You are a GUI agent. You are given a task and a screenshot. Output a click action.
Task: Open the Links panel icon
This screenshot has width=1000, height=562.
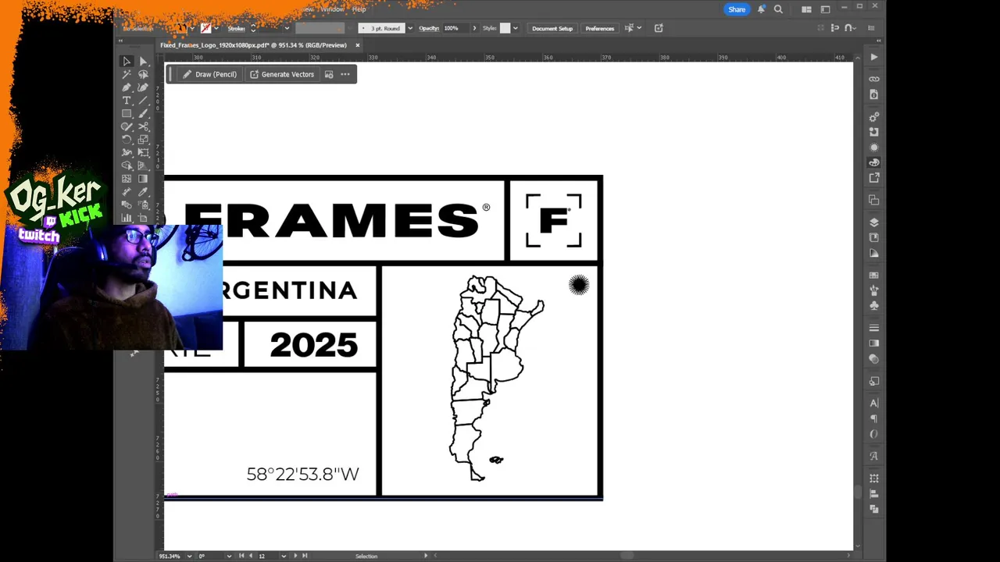874,79
